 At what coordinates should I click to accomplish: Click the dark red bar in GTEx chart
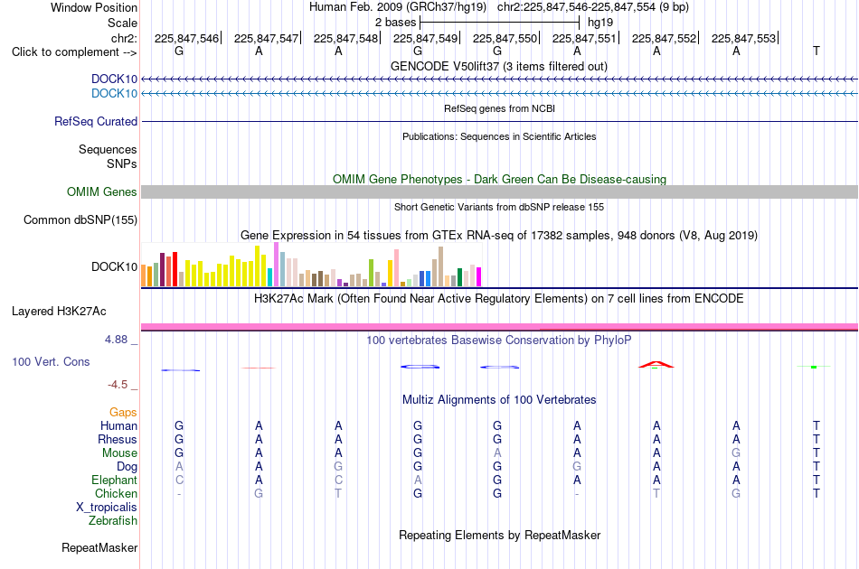tap(162, 270)
